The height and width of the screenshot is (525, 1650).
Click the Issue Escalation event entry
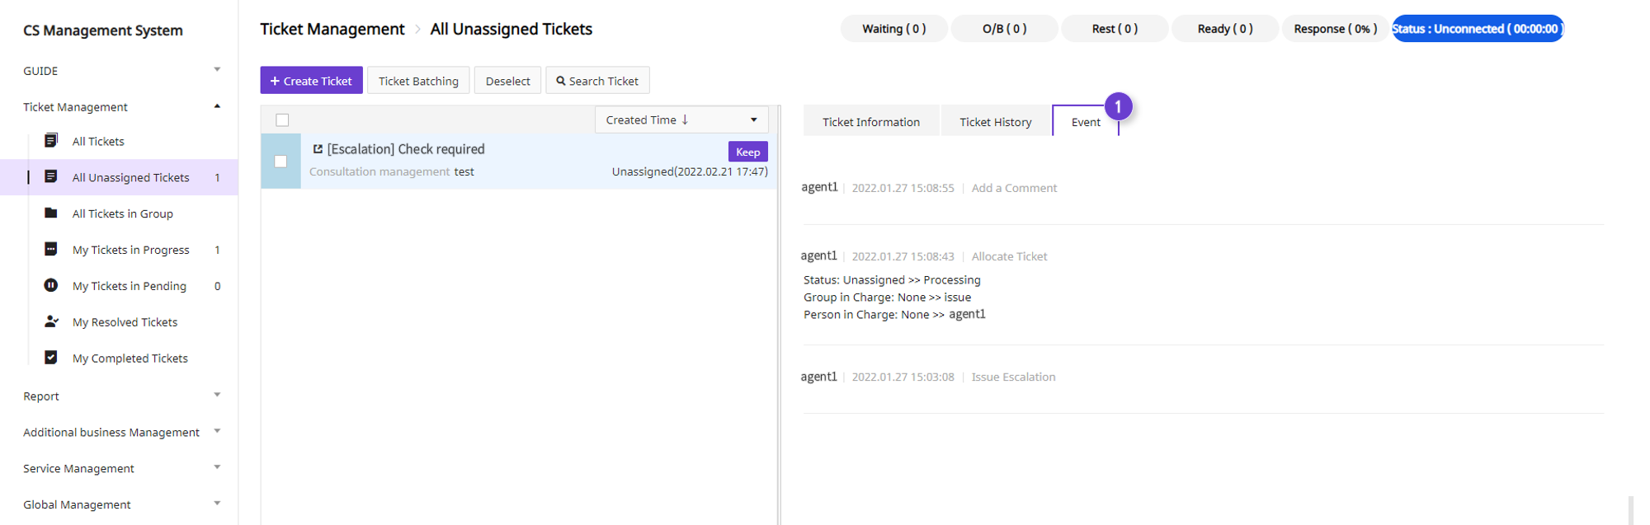[x=1013, y=377]
